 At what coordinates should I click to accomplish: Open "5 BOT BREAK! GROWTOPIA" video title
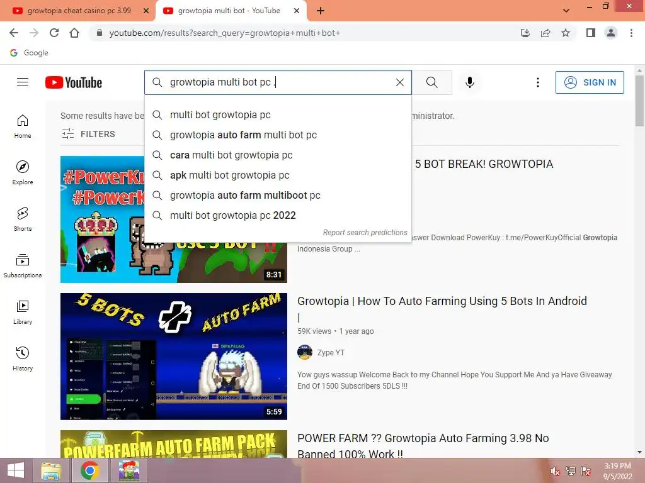[x=484, y=164]
